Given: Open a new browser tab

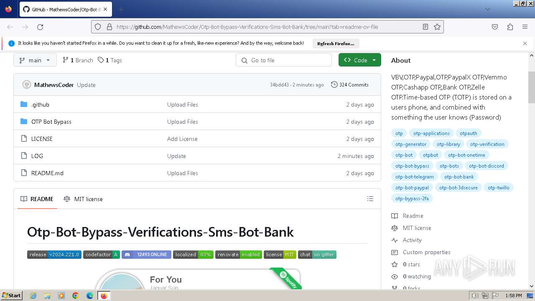Looking at the screenshot, I should tap(121, 9).
